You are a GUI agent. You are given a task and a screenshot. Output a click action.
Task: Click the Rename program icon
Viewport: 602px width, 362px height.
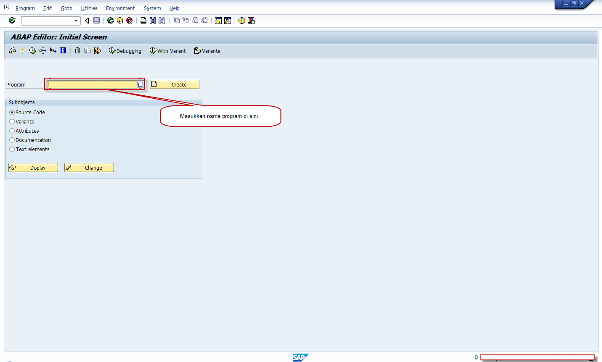tap(97, 50)
